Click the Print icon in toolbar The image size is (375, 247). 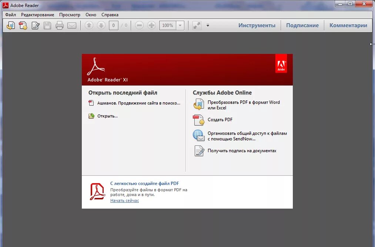[x=60, y=25]
